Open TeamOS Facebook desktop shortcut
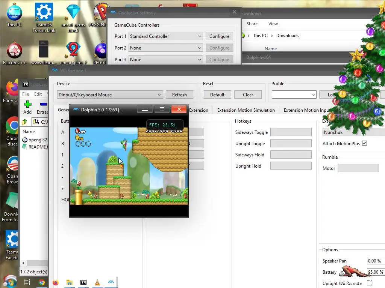The image size is (385, 288). (12, 245)
